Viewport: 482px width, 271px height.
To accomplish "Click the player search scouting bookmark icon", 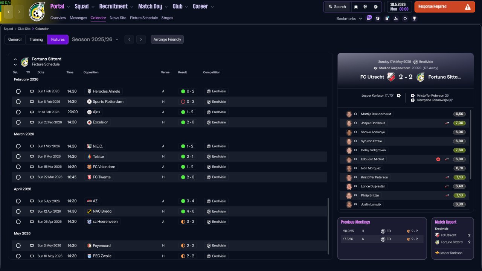I will point(396,18).
